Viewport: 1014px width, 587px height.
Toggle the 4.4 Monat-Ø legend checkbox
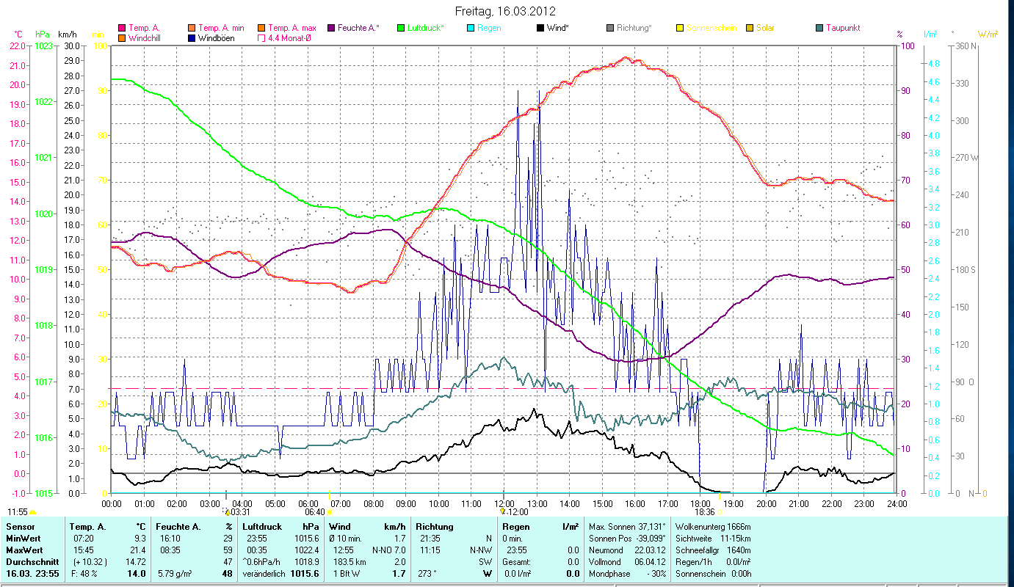coord(261,38)
